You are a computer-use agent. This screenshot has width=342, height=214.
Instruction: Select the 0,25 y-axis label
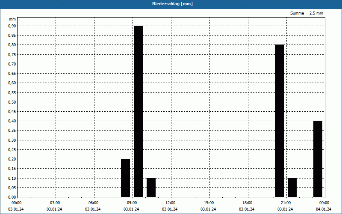(x=12, y=149)
